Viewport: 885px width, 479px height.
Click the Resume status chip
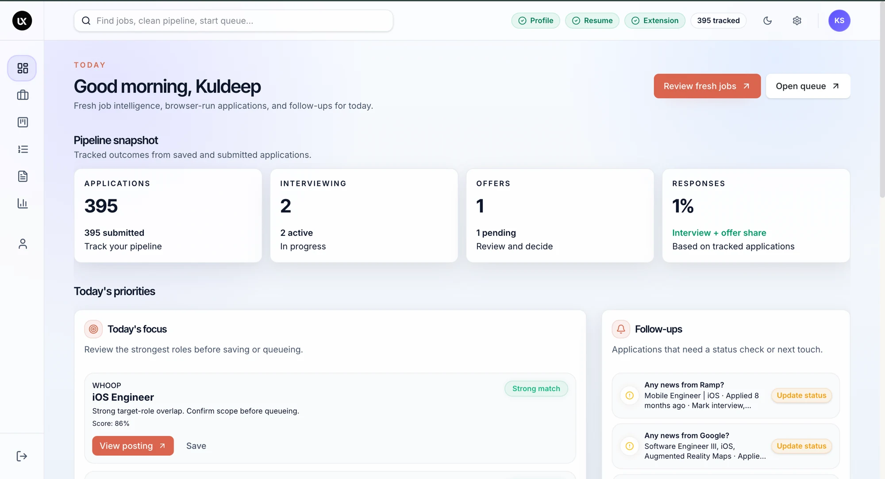tap(592, 21)
